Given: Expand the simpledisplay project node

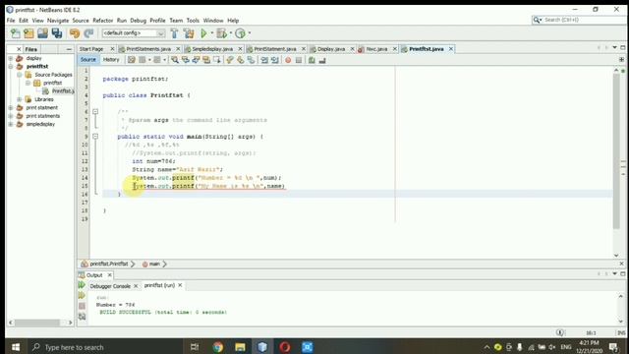Looking at the screenshot, I should pyautogui.click(x=11, y=124).
